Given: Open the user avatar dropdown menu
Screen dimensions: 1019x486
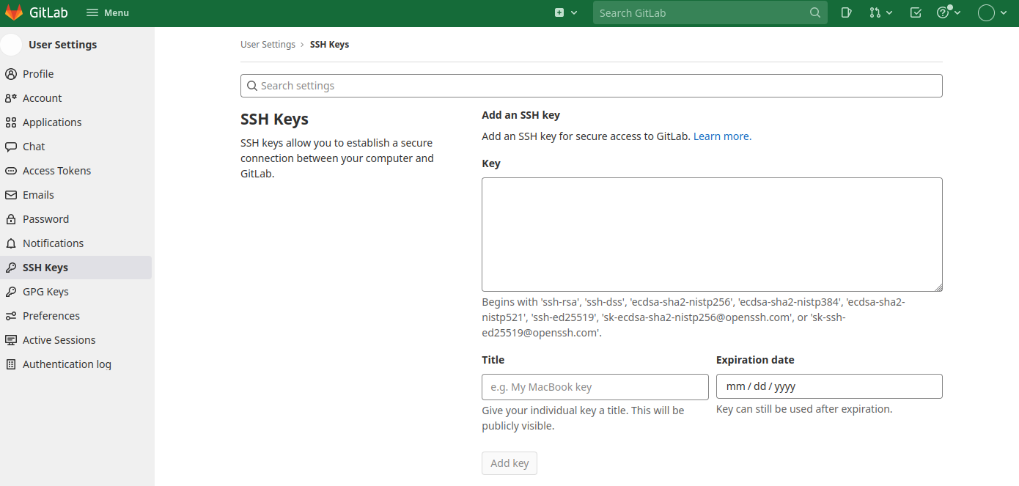Looking at the screenshot, I should (x=993, y=12).
